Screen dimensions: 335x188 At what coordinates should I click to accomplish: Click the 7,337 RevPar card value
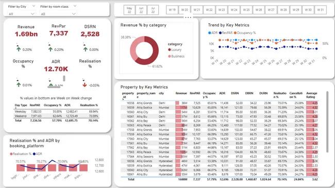tap(59, 33)
